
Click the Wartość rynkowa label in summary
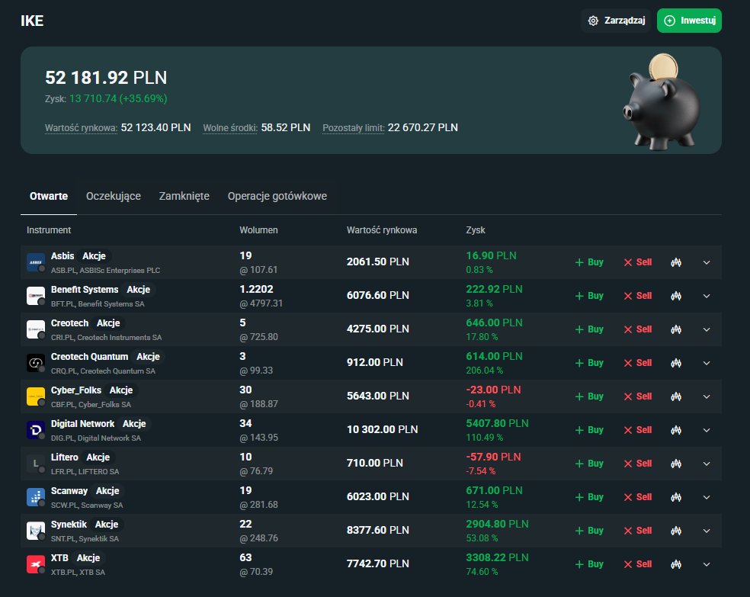(81, 128)
